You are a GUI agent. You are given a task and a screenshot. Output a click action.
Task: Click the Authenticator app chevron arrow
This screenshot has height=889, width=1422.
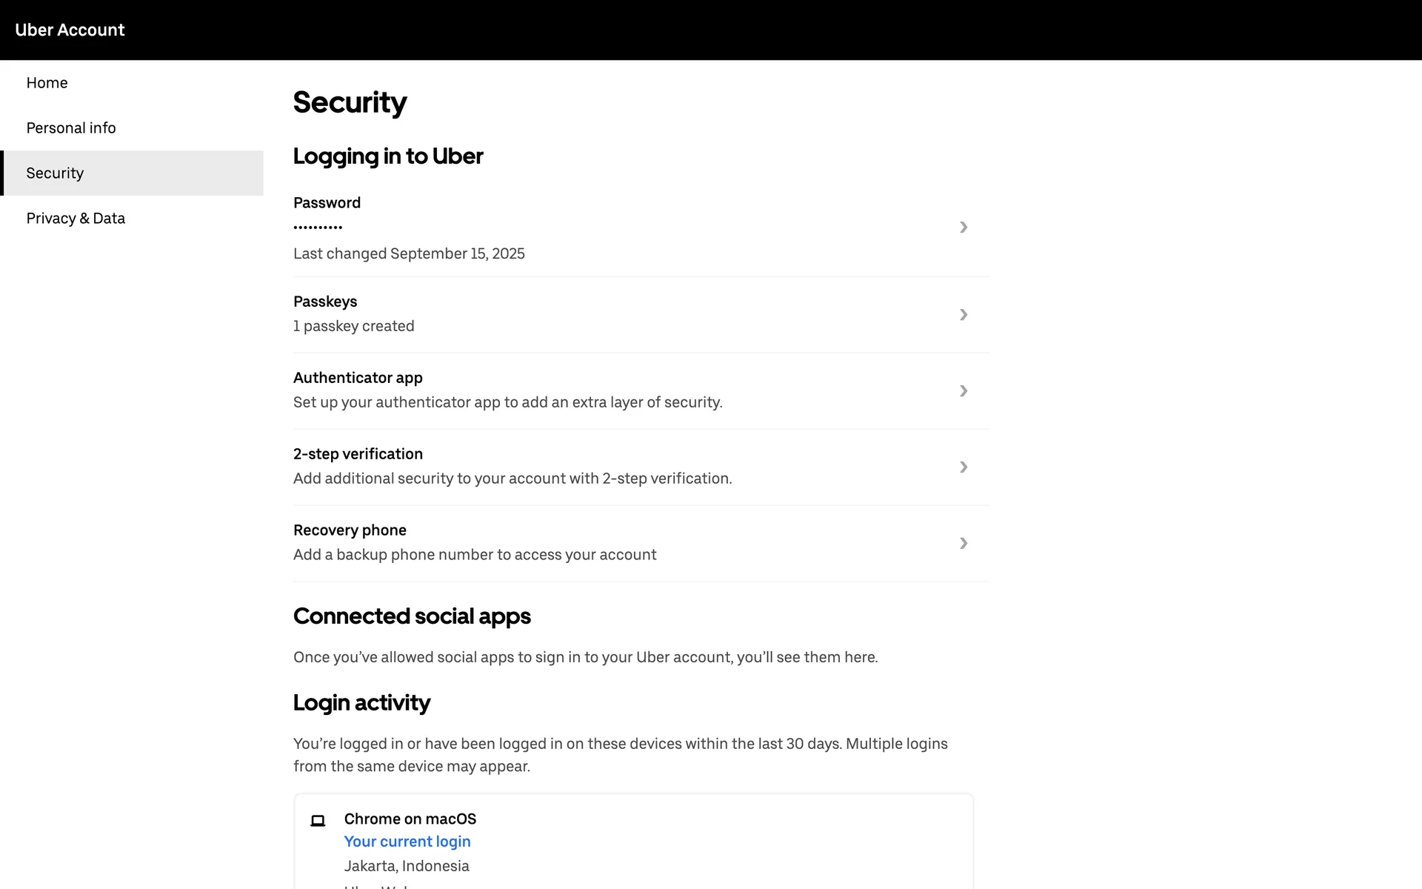click(963, 391)
